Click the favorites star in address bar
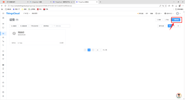The width and height of the screenshot is (185, 100). (166, 6)
